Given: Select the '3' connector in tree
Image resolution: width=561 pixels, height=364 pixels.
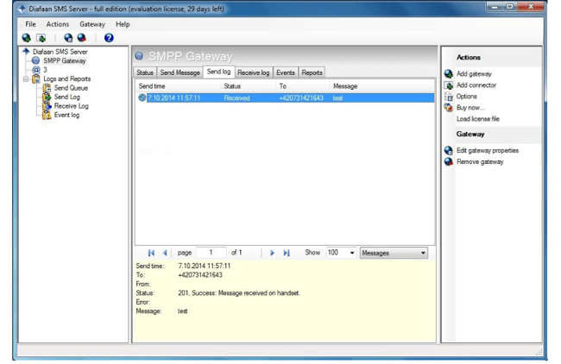Looking at the screenshot, I should coord(45,70).
